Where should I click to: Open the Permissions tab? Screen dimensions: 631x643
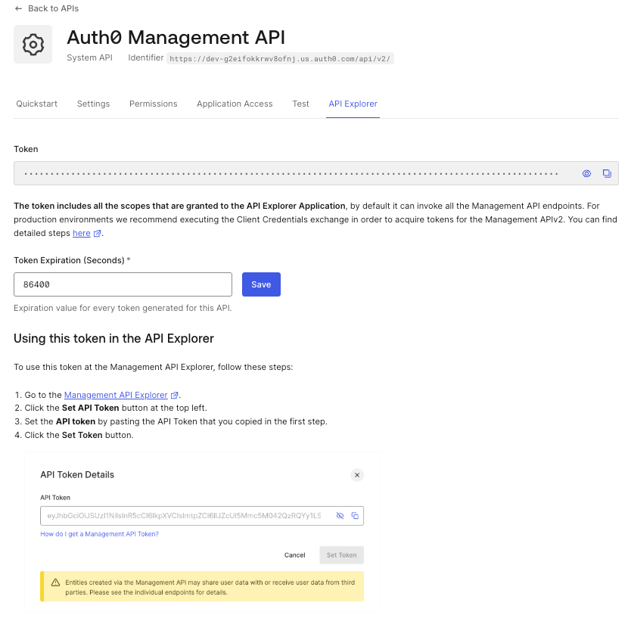click(x=154, y=104)
